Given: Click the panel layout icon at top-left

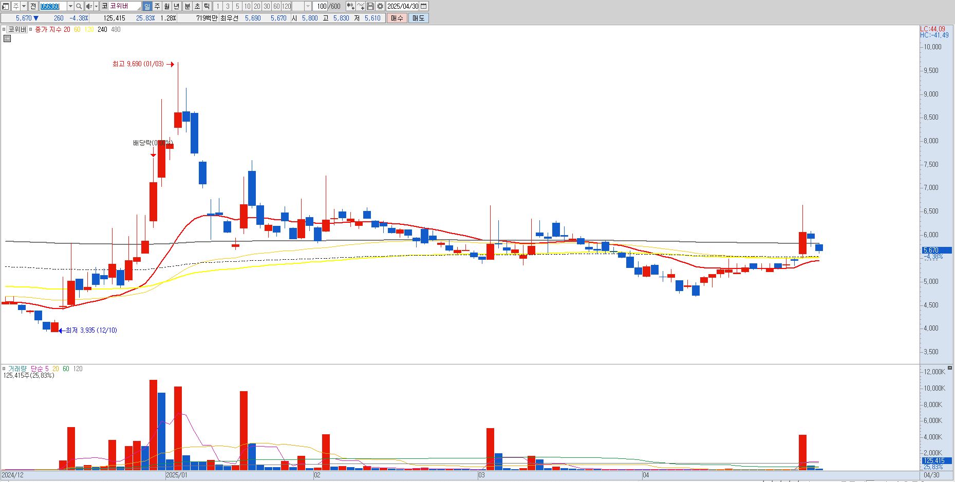Looking at the screenshot, I should pyautogui.click(x=5, y=6).
